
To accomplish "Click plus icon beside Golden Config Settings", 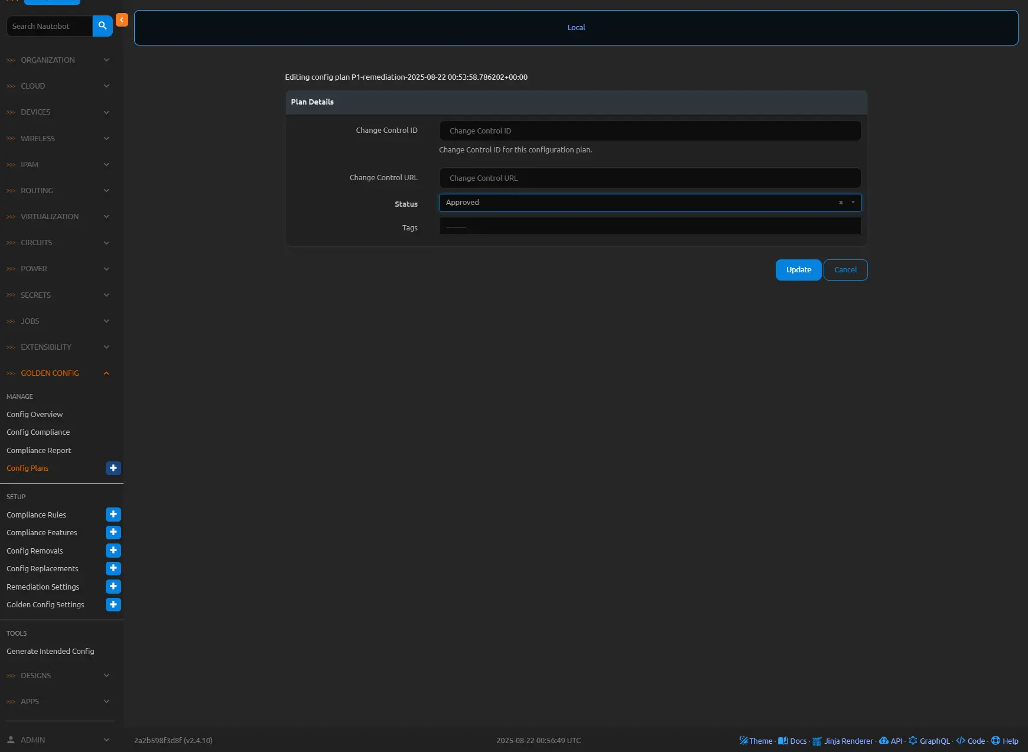I will (113, 605).
